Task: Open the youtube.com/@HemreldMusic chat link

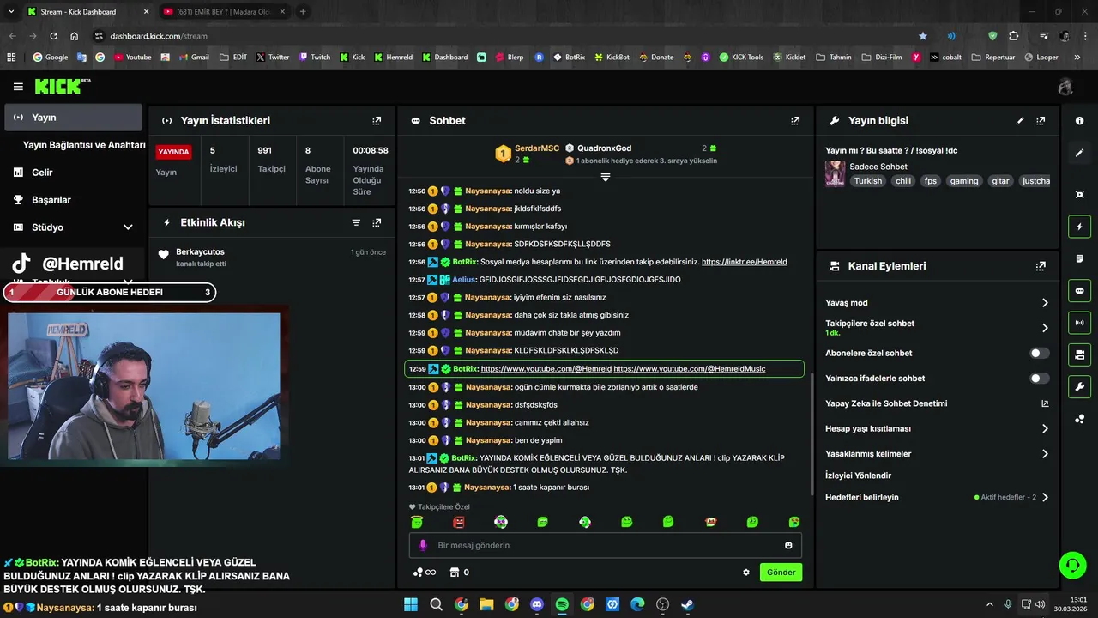Action: click(690, 369)
